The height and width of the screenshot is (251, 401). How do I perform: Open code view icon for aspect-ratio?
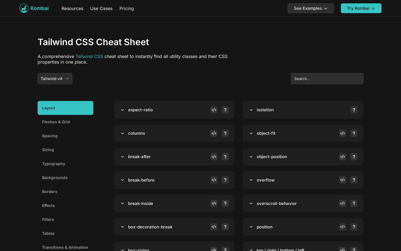(x=214, y=110)
